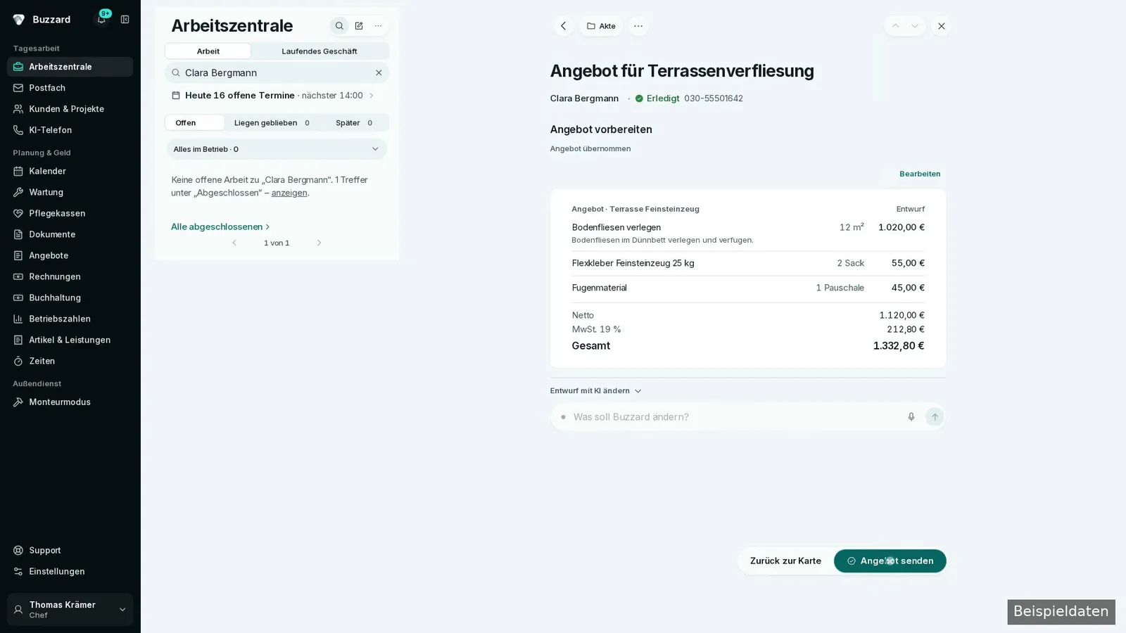Collapse the sidebar panel icon
This screenshot has height=633, width=1126.
tap(125, 19)
